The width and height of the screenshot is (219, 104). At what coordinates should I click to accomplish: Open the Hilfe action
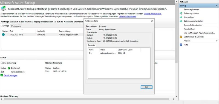(x=186, y=45)
